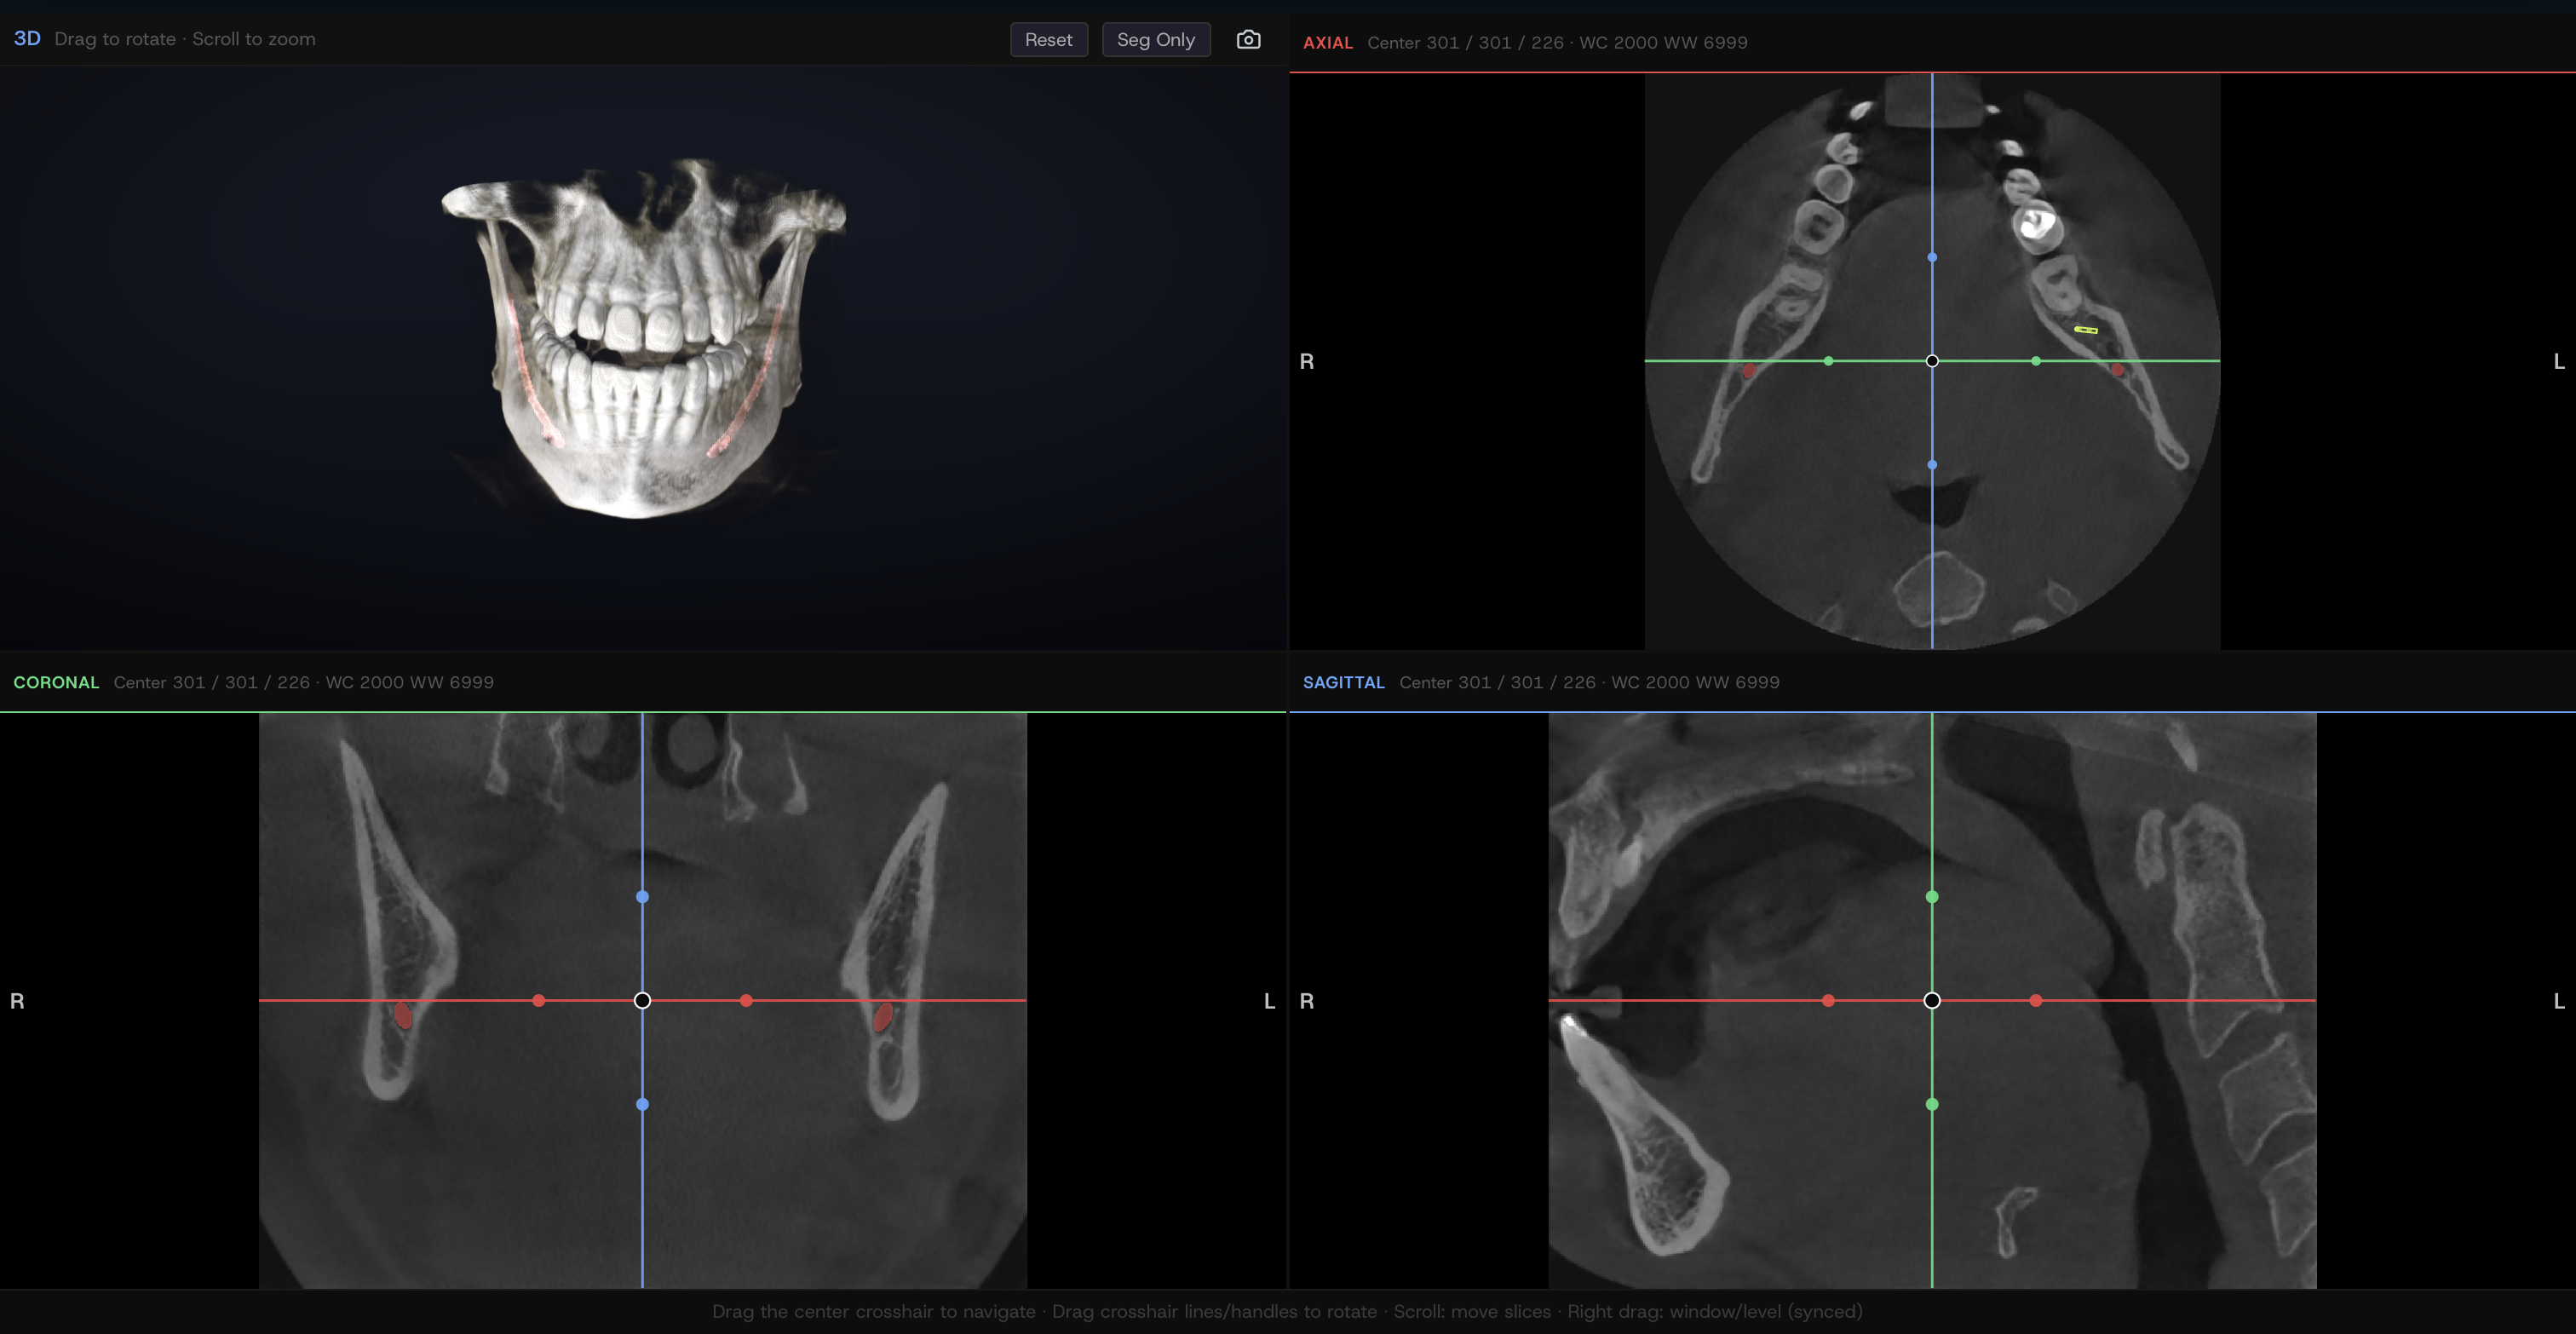The image size is (2576, 1334).
Task: Click the red handle right of coronal center
Action: point(746,1000)
